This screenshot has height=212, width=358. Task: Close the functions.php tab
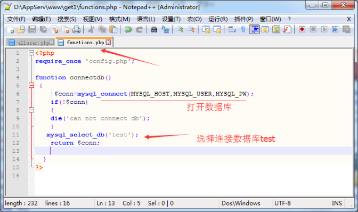coord(109,42)
